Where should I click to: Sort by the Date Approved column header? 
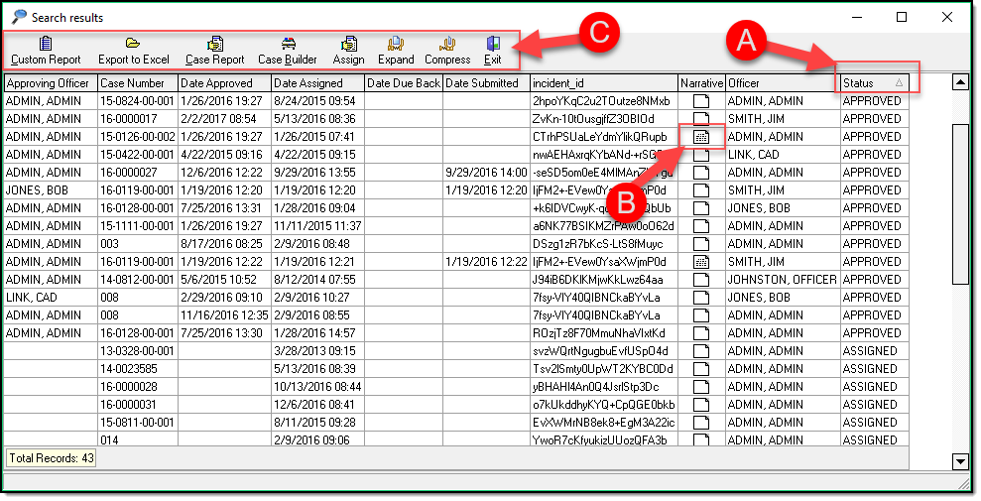223,83
